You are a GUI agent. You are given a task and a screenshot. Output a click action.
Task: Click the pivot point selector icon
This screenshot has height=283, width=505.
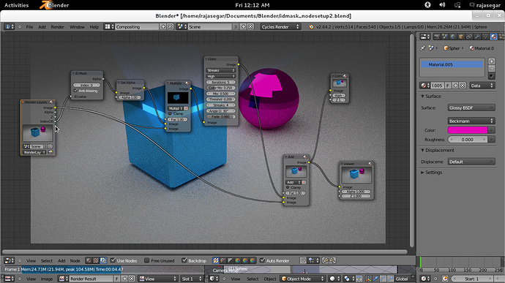(348, 279)
